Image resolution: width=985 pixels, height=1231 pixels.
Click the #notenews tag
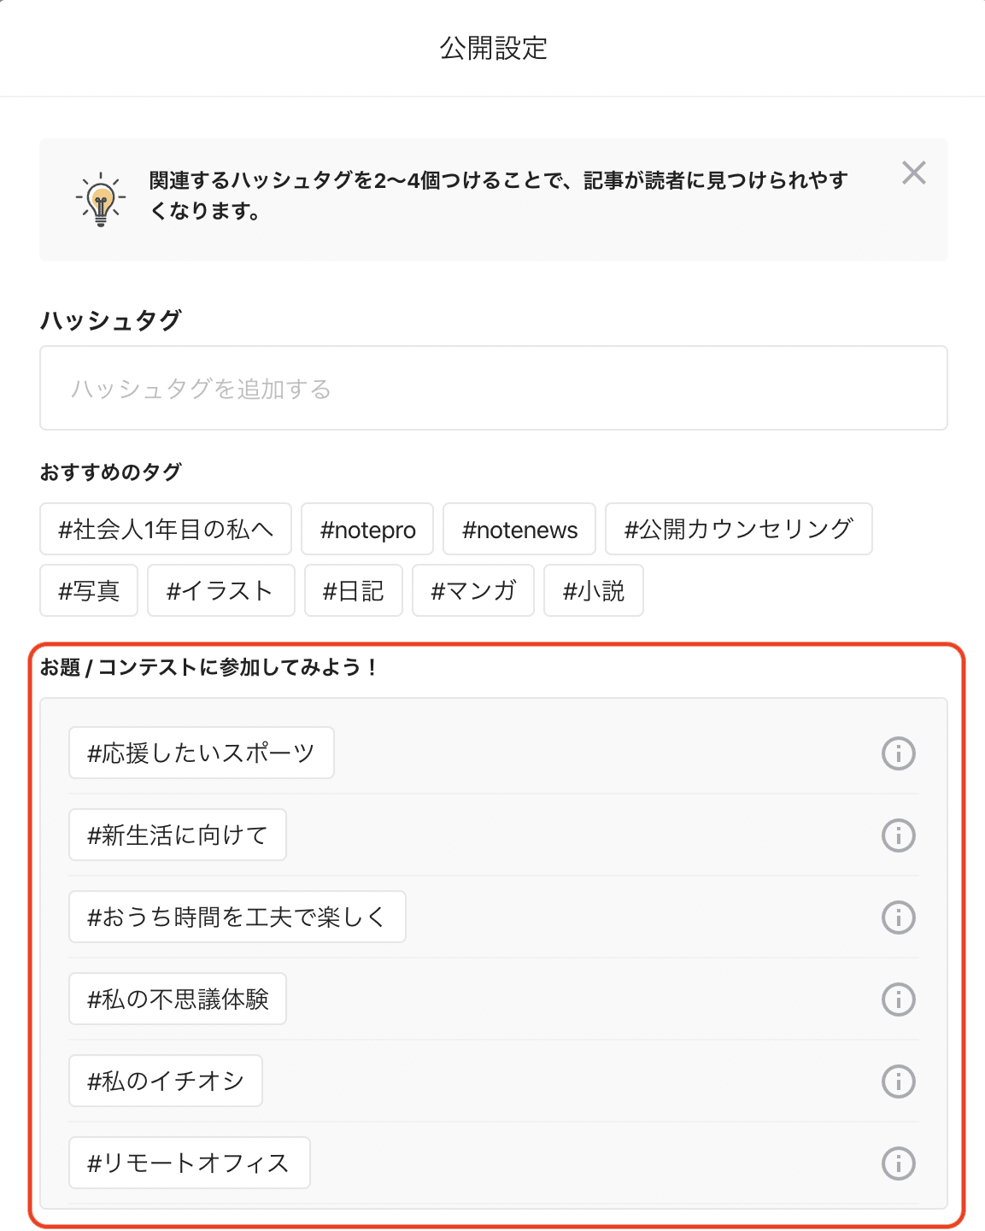pos(519,530)
